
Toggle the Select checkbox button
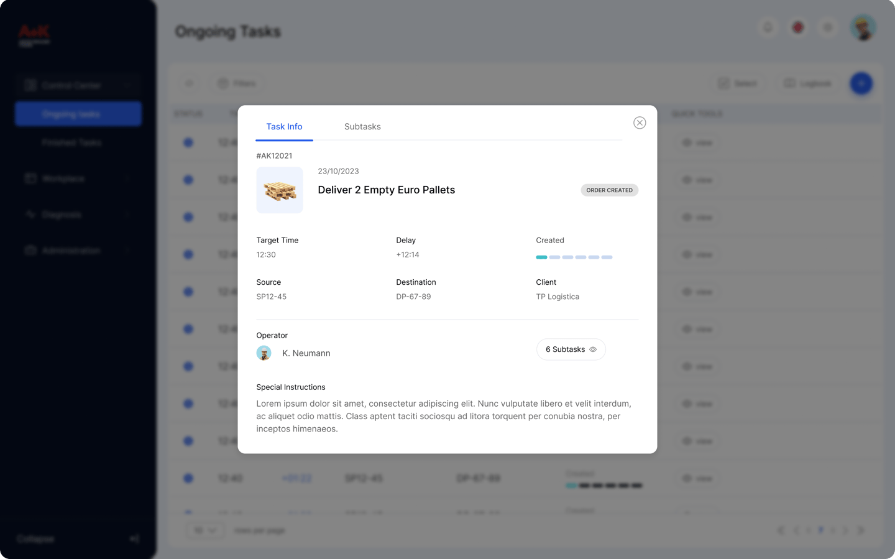[x=738, y=83]
